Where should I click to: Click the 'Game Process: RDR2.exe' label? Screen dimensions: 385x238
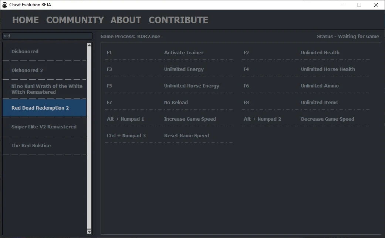130,36
